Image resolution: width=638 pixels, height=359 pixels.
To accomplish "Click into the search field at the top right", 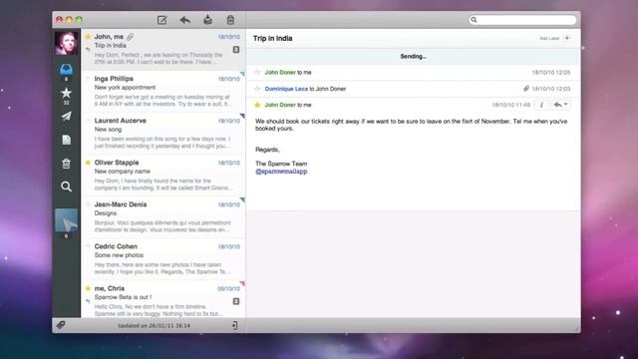I will pos(522,20).
